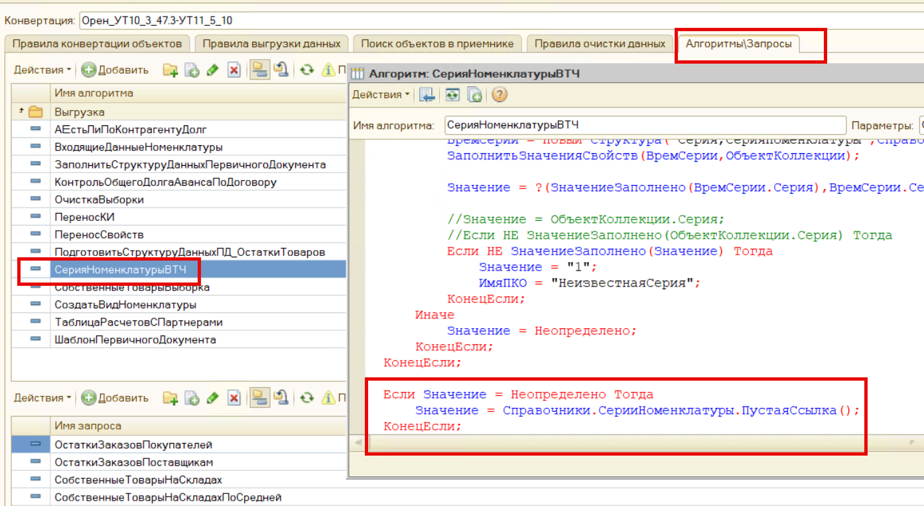Click delete icon in queries toolbar
Image resolution: width=924 pixels, height=506 pixels.
[x=233, y=398]
